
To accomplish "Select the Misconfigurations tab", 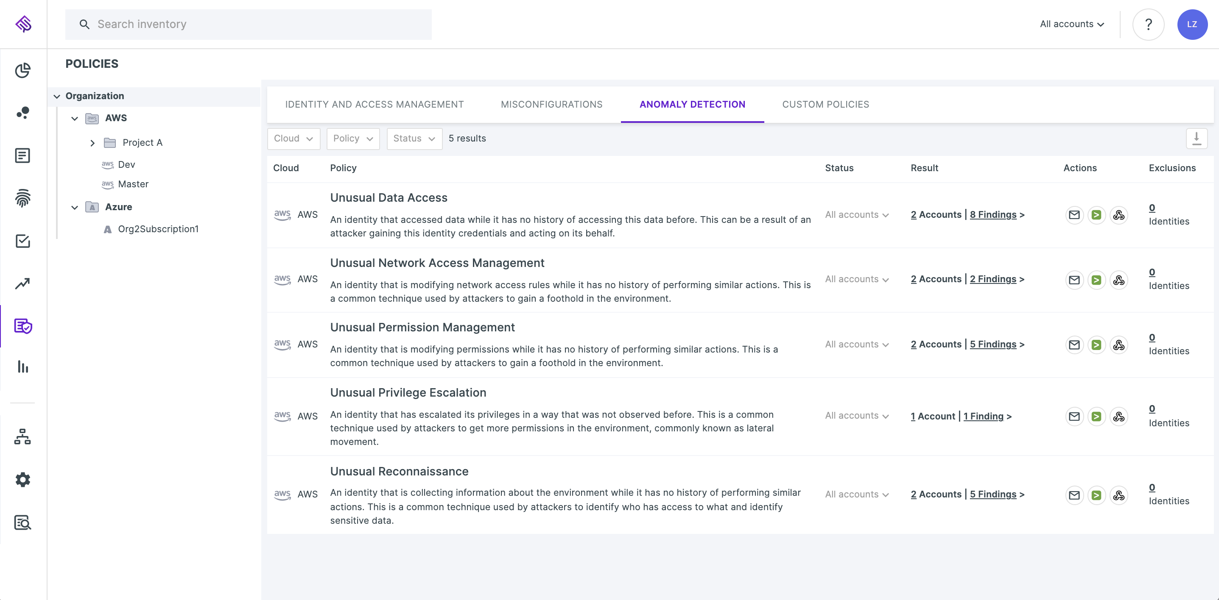I will point(551,103).
